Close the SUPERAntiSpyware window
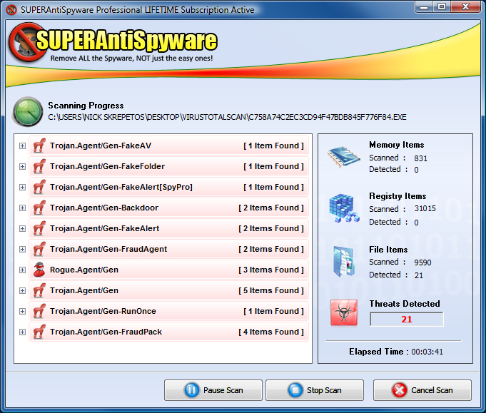This screenshot has width=486, height=413. pos(465,7)
